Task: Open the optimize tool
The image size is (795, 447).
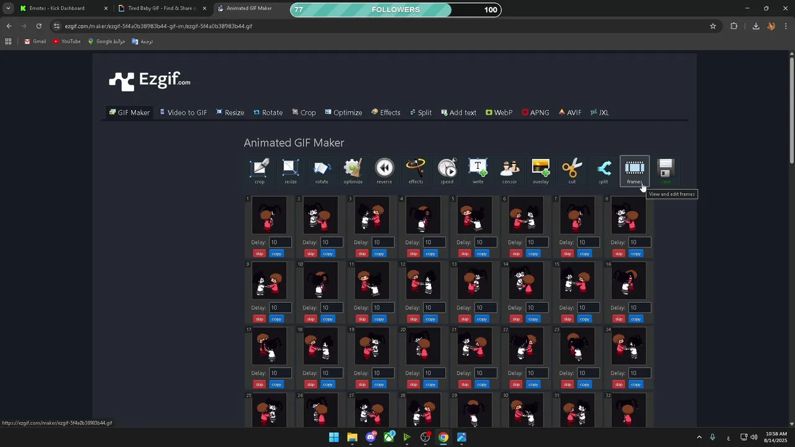Action: (353, 171)
